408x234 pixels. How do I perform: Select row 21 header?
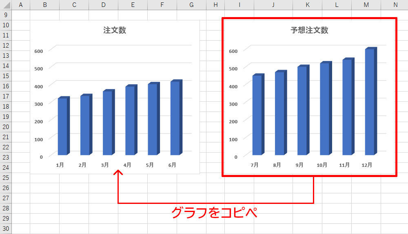6,137
